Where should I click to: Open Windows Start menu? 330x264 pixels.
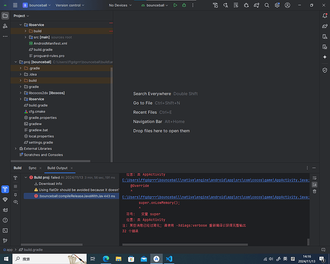coord(6,259)
